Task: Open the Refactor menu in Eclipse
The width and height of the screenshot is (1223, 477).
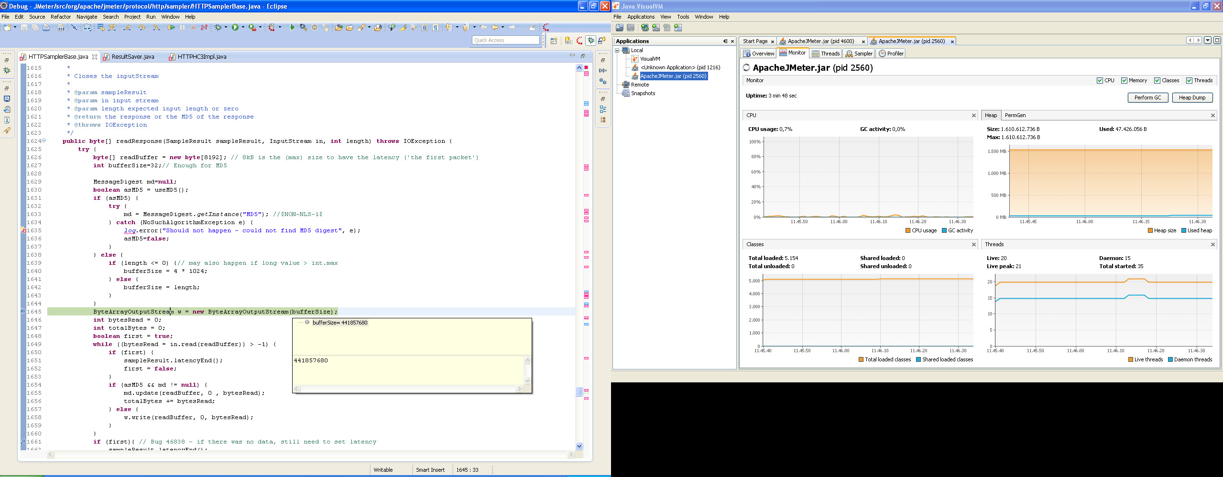Action: coord(61,16)
